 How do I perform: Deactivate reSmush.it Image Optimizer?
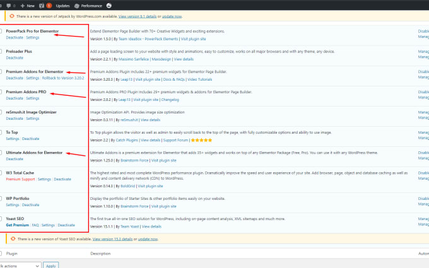click(x=15, y=119)
